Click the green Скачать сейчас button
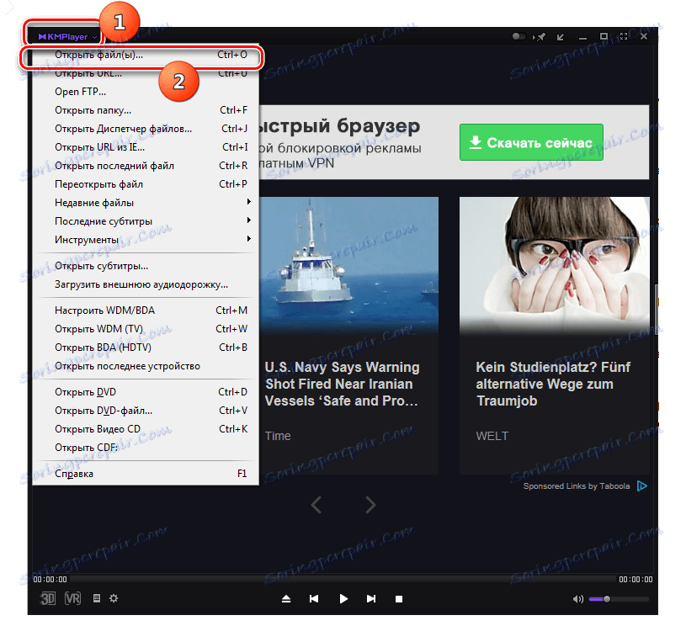 (531, 142)
